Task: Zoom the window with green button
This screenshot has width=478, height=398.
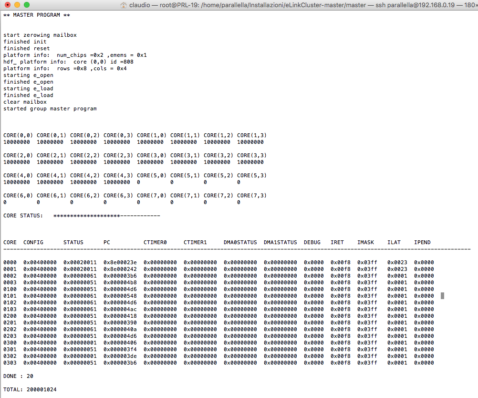Action: pyautogui.click(x=27, y=5)
